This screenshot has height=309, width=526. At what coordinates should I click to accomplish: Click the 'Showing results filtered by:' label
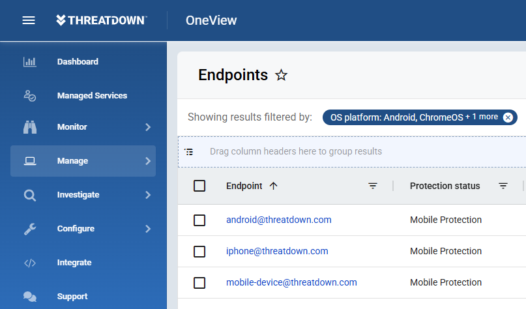pos(250,117)
